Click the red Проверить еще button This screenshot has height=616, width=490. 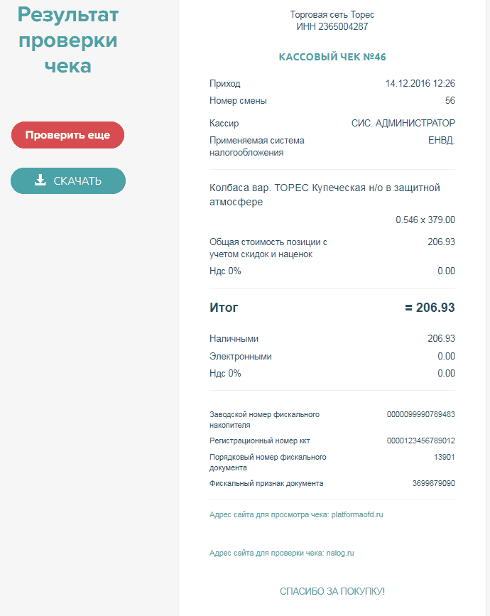[67, 135]
